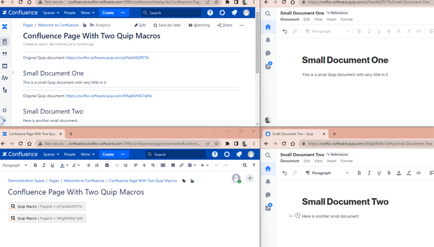
Task: Invite collaborator with the plus button in editor
Action: 250,178
